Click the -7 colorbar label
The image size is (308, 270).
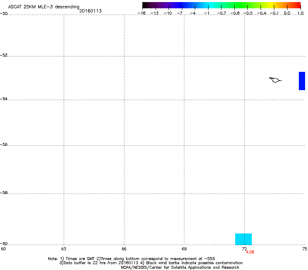coord(180,13)
